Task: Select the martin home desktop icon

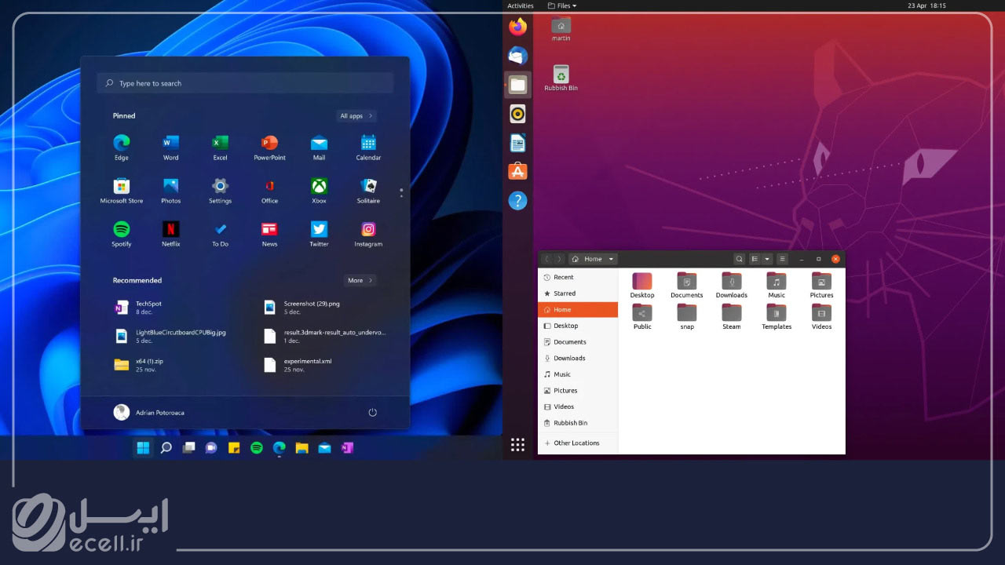Action: point(561,28)
